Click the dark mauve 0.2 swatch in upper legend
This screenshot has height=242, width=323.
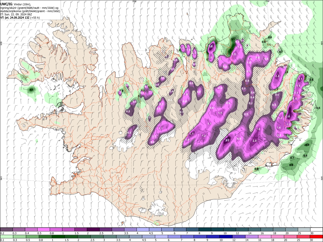click(x=6, y=230)
